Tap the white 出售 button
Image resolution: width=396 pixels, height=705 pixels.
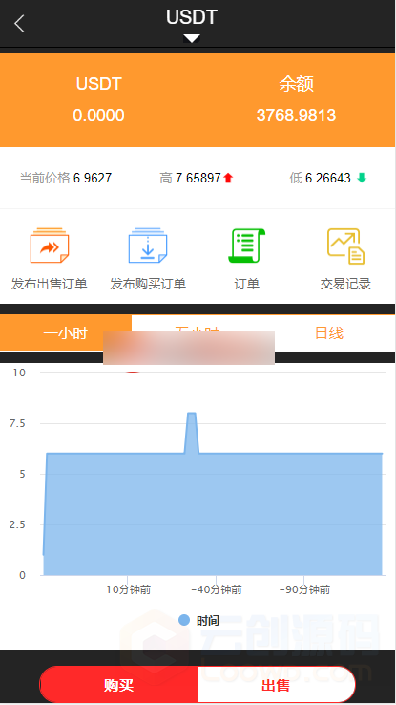click(x=276, y=685)
